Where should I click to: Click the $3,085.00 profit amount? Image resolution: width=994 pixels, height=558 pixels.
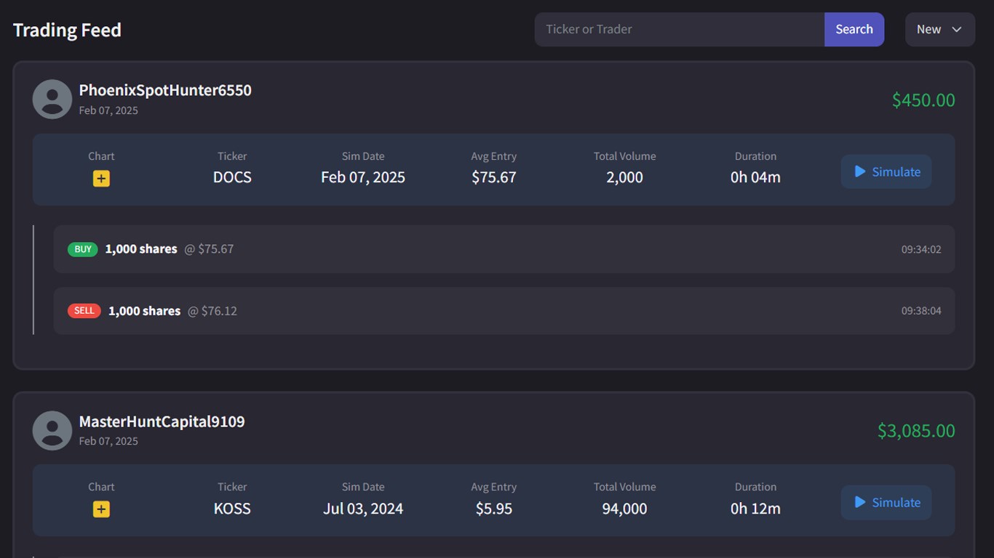click(x=915, y=431)
